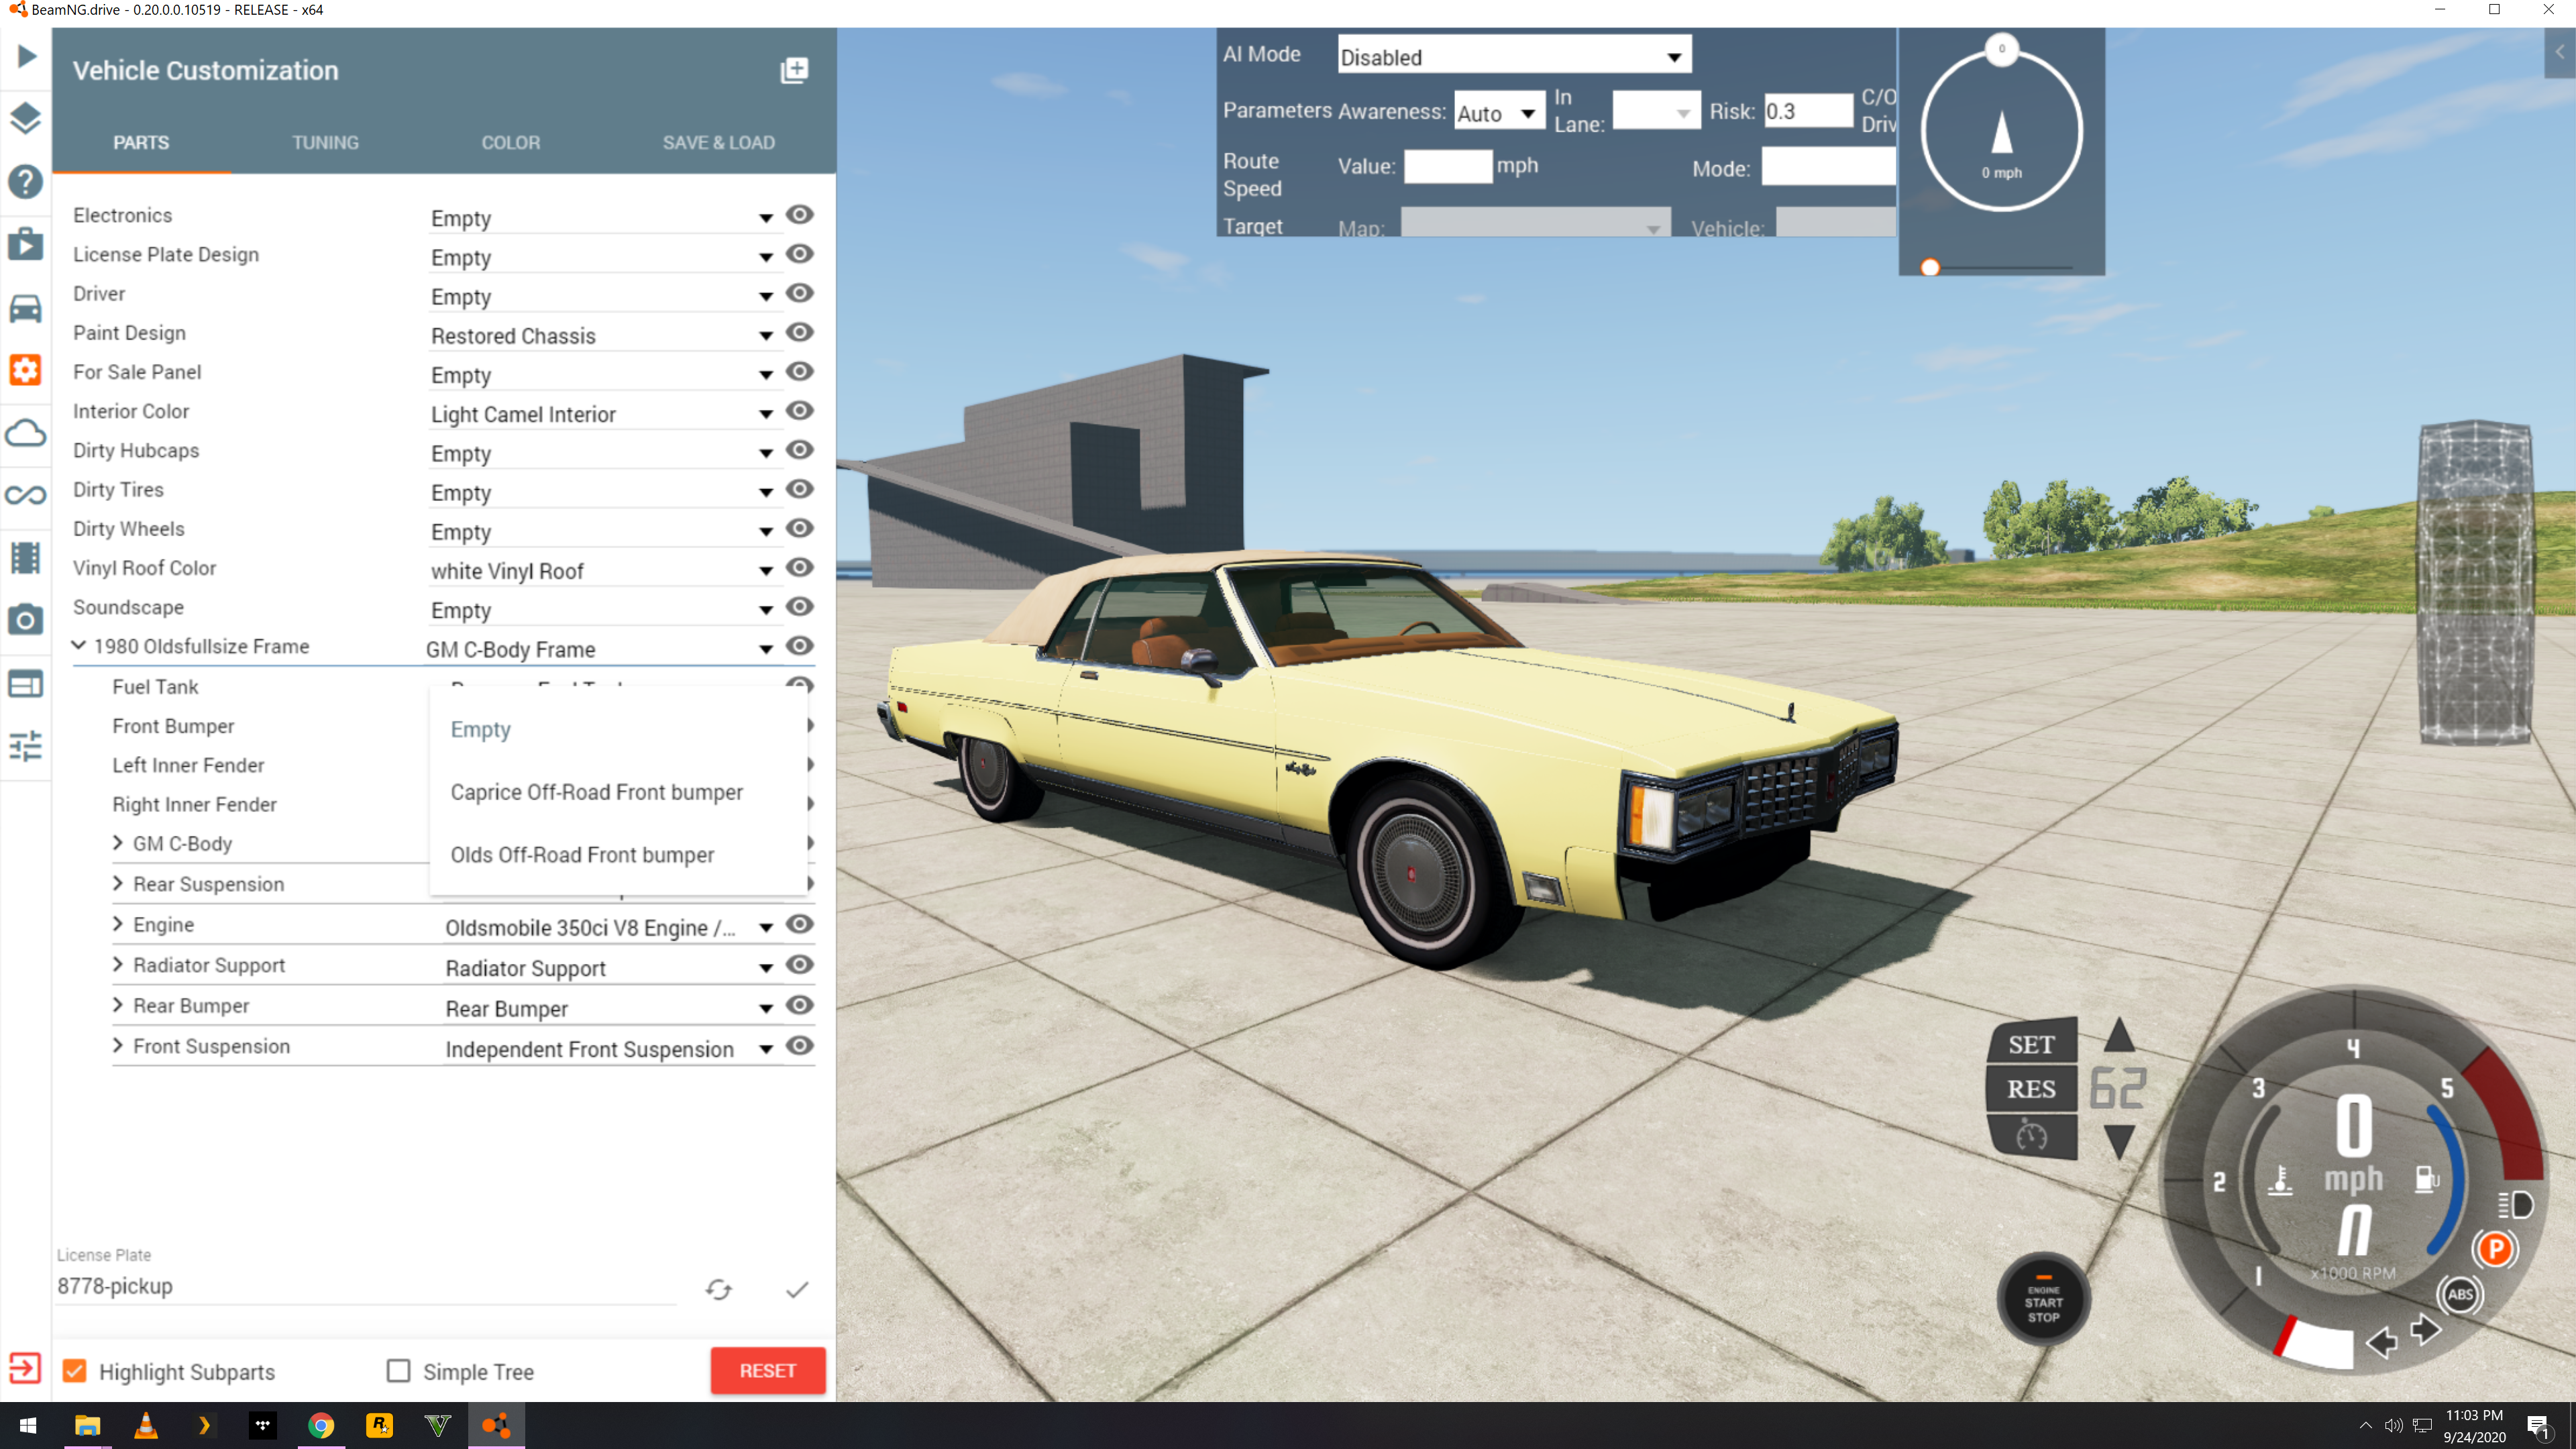Open the options sliders icon
2576x1449 pixels.
(26, 746)
